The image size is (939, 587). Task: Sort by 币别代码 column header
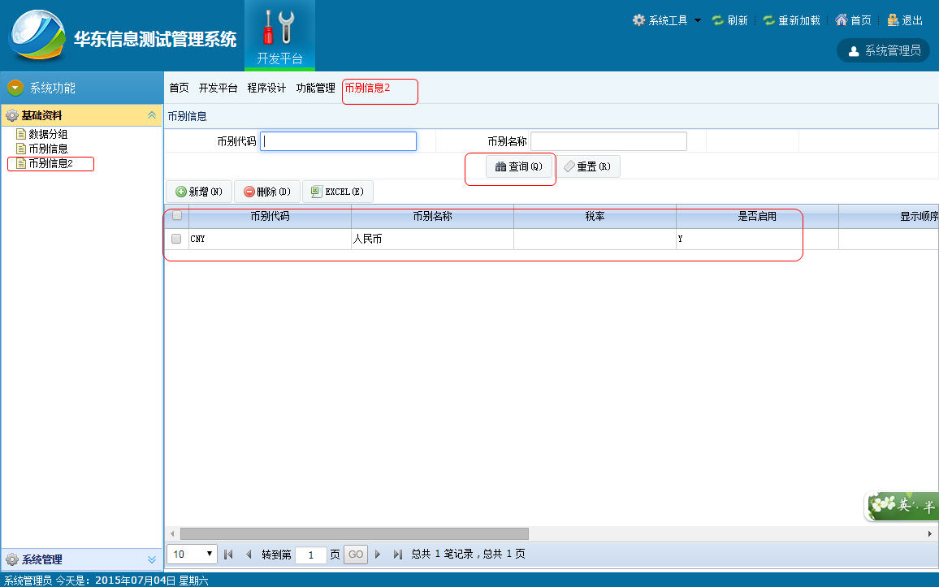(x=270, y=217)
